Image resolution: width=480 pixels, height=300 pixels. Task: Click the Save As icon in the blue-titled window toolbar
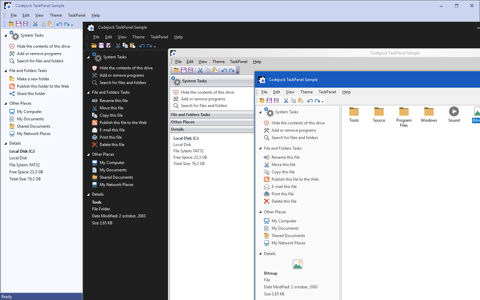277,100
